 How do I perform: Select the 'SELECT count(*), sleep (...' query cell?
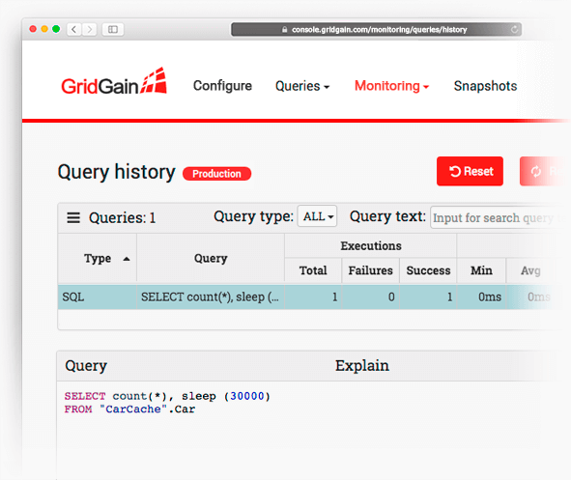tap(211, 296)
